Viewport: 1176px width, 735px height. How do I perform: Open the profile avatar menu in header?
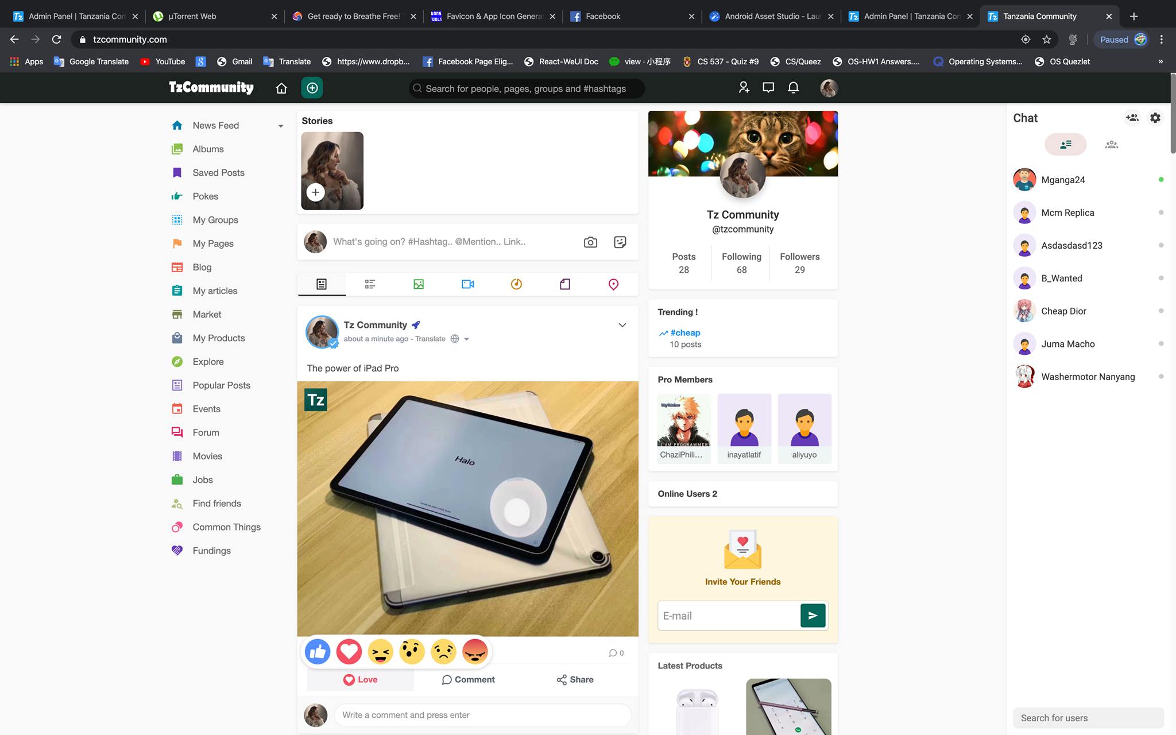tap(829, 88)
